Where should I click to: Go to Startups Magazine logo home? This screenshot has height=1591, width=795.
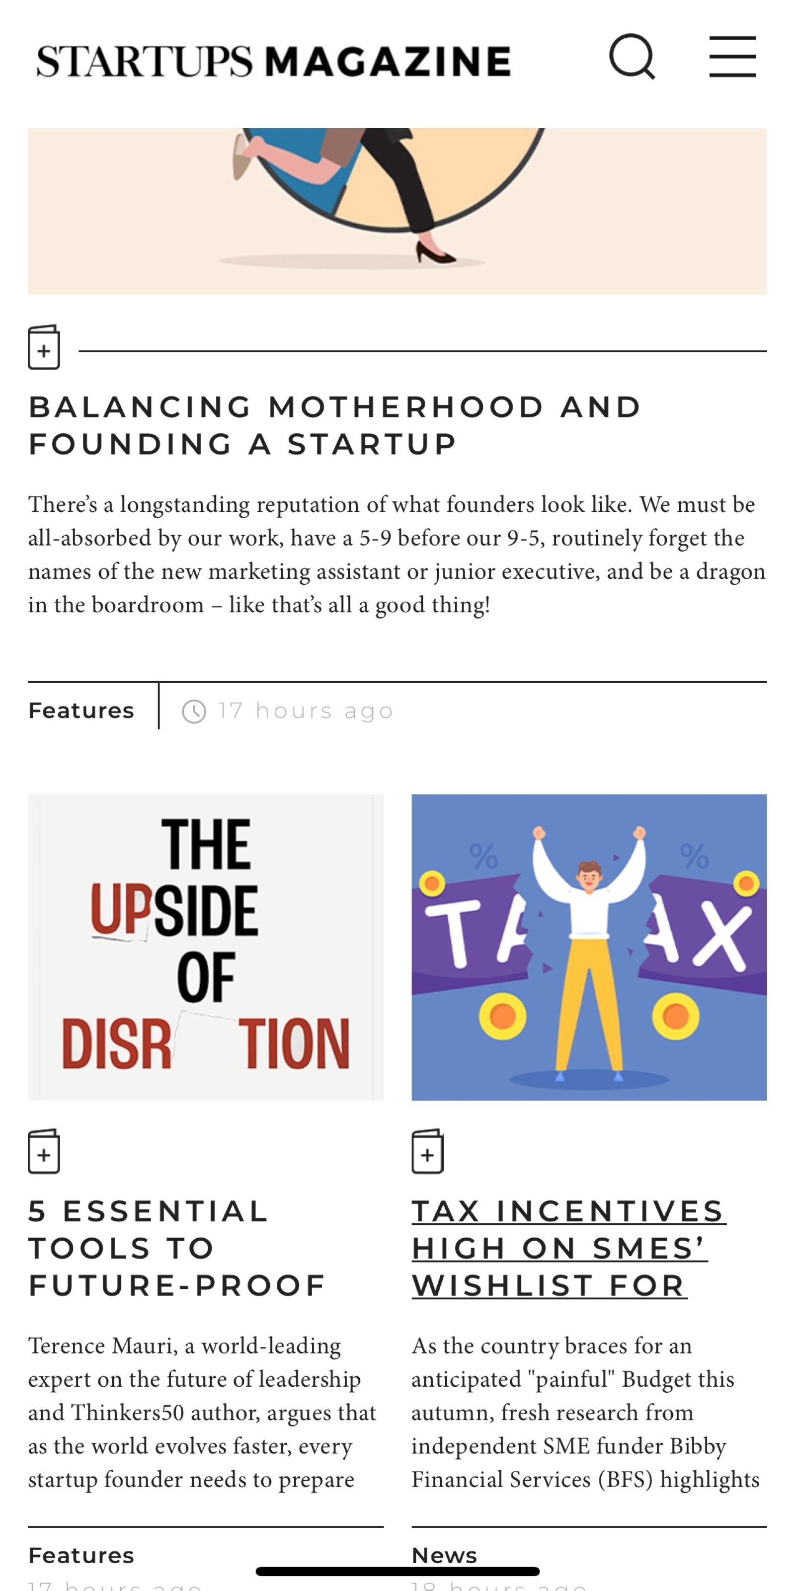coord(274,61)
